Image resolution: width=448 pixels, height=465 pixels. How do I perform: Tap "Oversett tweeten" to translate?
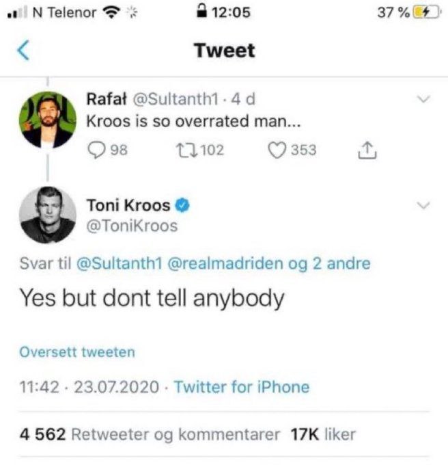pyautogui.click(x=77, y=352)
